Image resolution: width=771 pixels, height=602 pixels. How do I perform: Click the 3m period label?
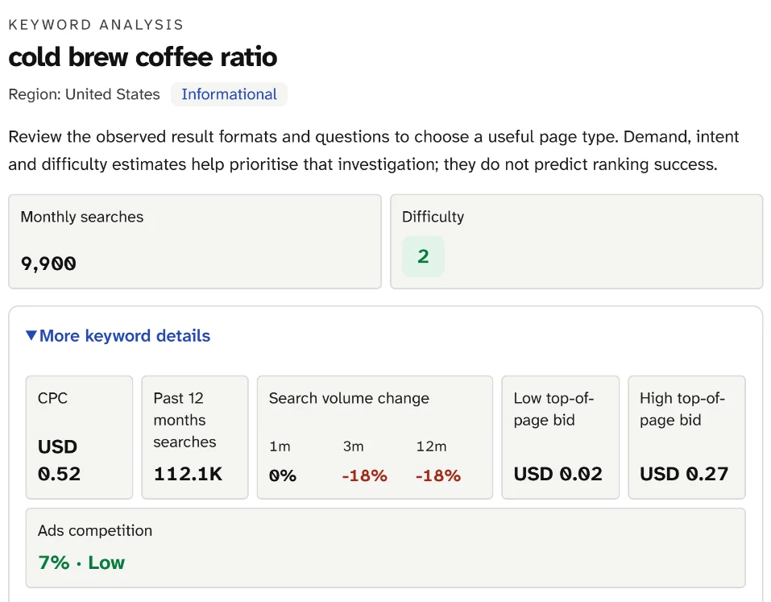coord(354,446)
